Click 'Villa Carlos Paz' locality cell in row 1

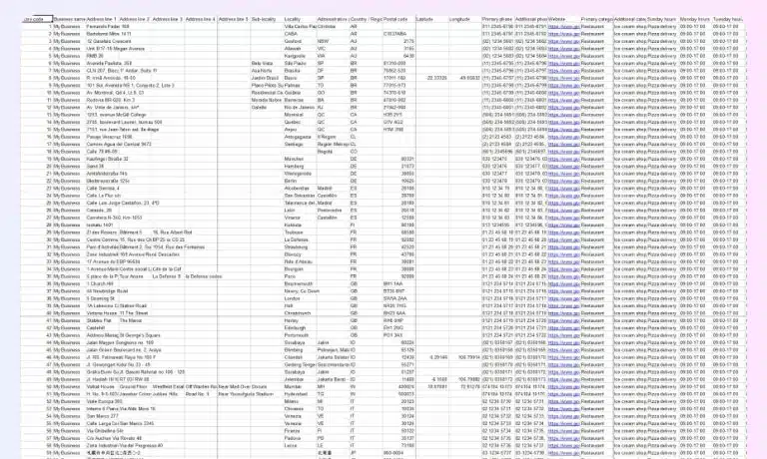(x=300, y=26)
